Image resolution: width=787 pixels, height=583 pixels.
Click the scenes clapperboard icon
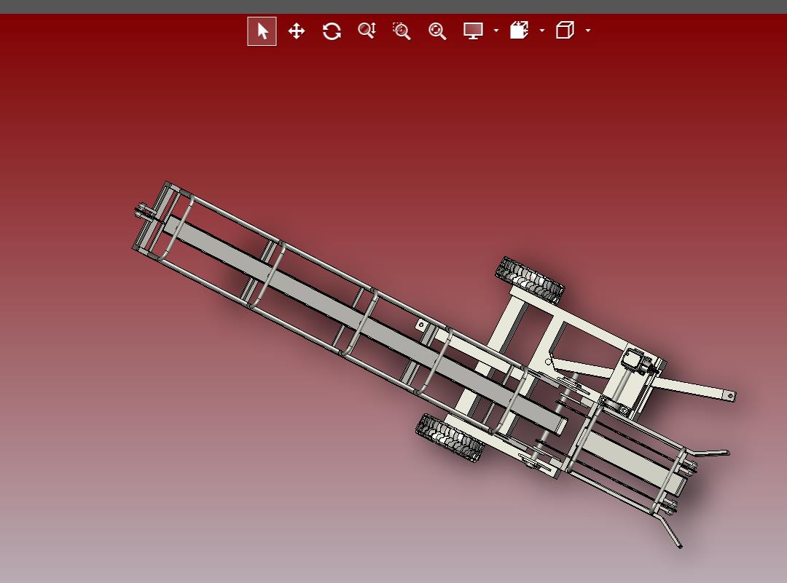click(x=519, y=30)
